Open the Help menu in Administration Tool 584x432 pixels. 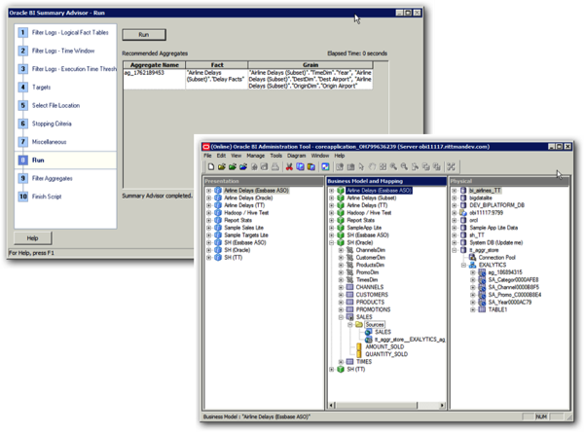340,156
